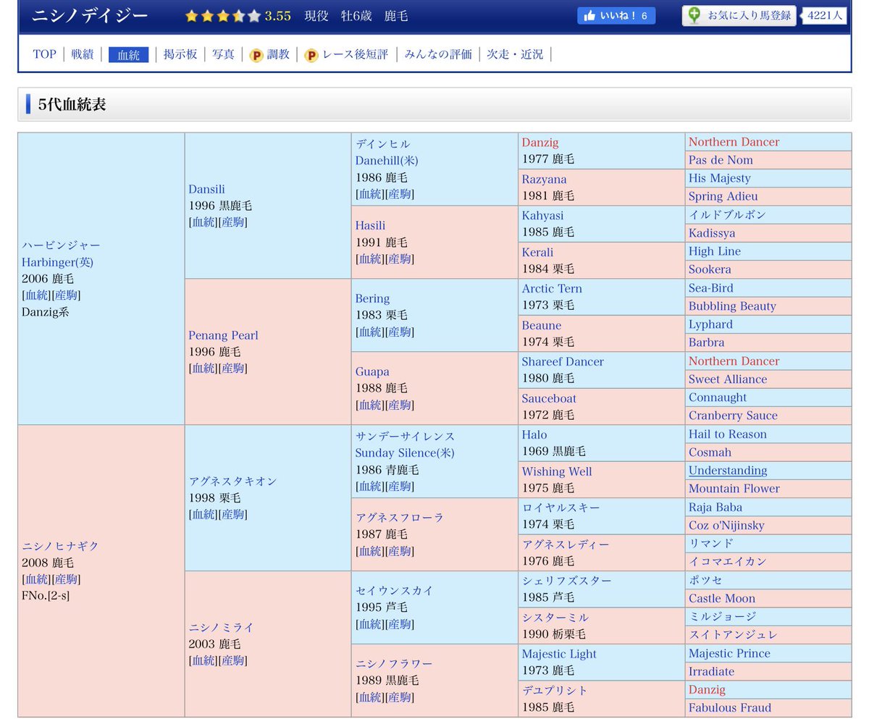
Task: Open the 調教 tab
Action: (x=278, y=54)
